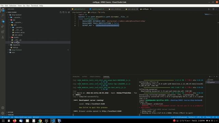Maximize the terminal panel size
The height and width of the screenshot is (123, 219).
tap(214, 77)
